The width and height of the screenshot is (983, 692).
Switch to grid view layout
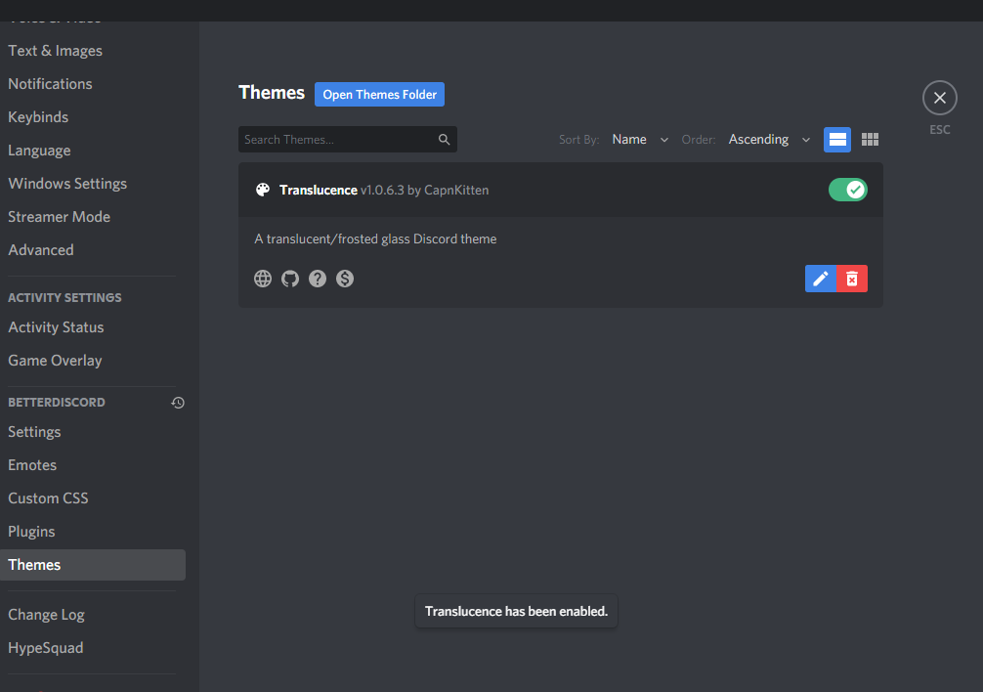click(x=870, y=139)
